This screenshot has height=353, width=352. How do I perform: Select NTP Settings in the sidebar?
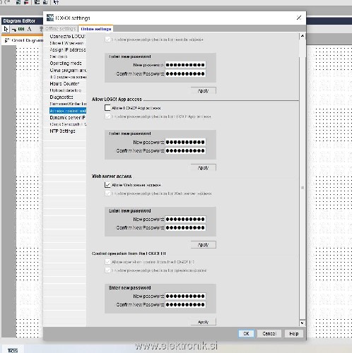62,131
